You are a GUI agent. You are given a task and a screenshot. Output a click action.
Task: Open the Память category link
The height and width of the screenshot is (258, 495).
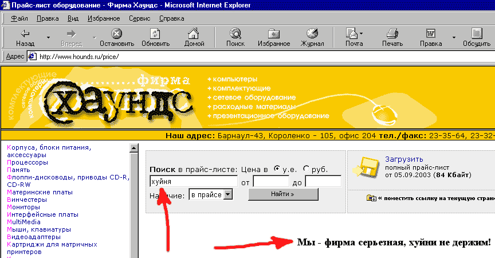coord(18,170)
